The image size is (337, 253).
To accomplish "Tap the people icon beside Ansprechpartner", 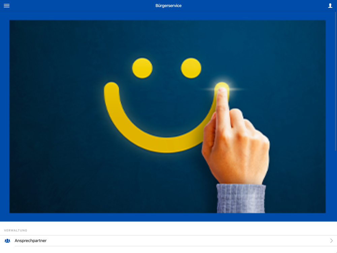I will click(x=7, y=241).
